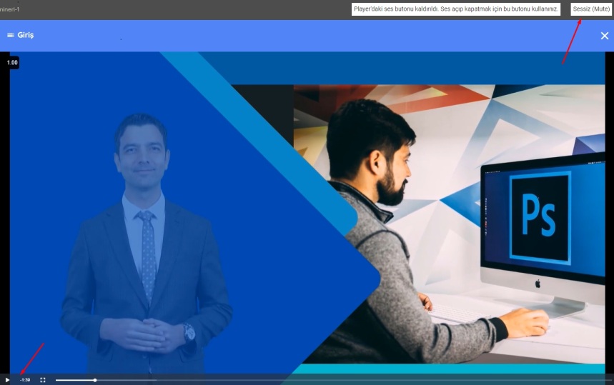Open the hamburger menu beside Giriş

click(11, 35)
